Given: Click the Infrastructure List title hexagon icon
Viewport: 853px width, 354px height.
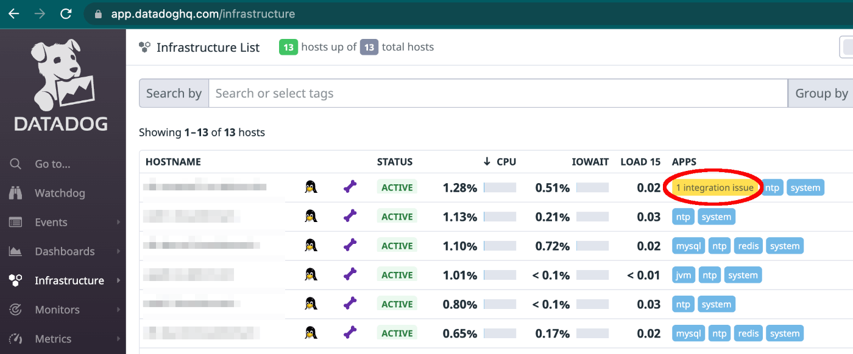Looking at the screenshot, I should [144, 47].
